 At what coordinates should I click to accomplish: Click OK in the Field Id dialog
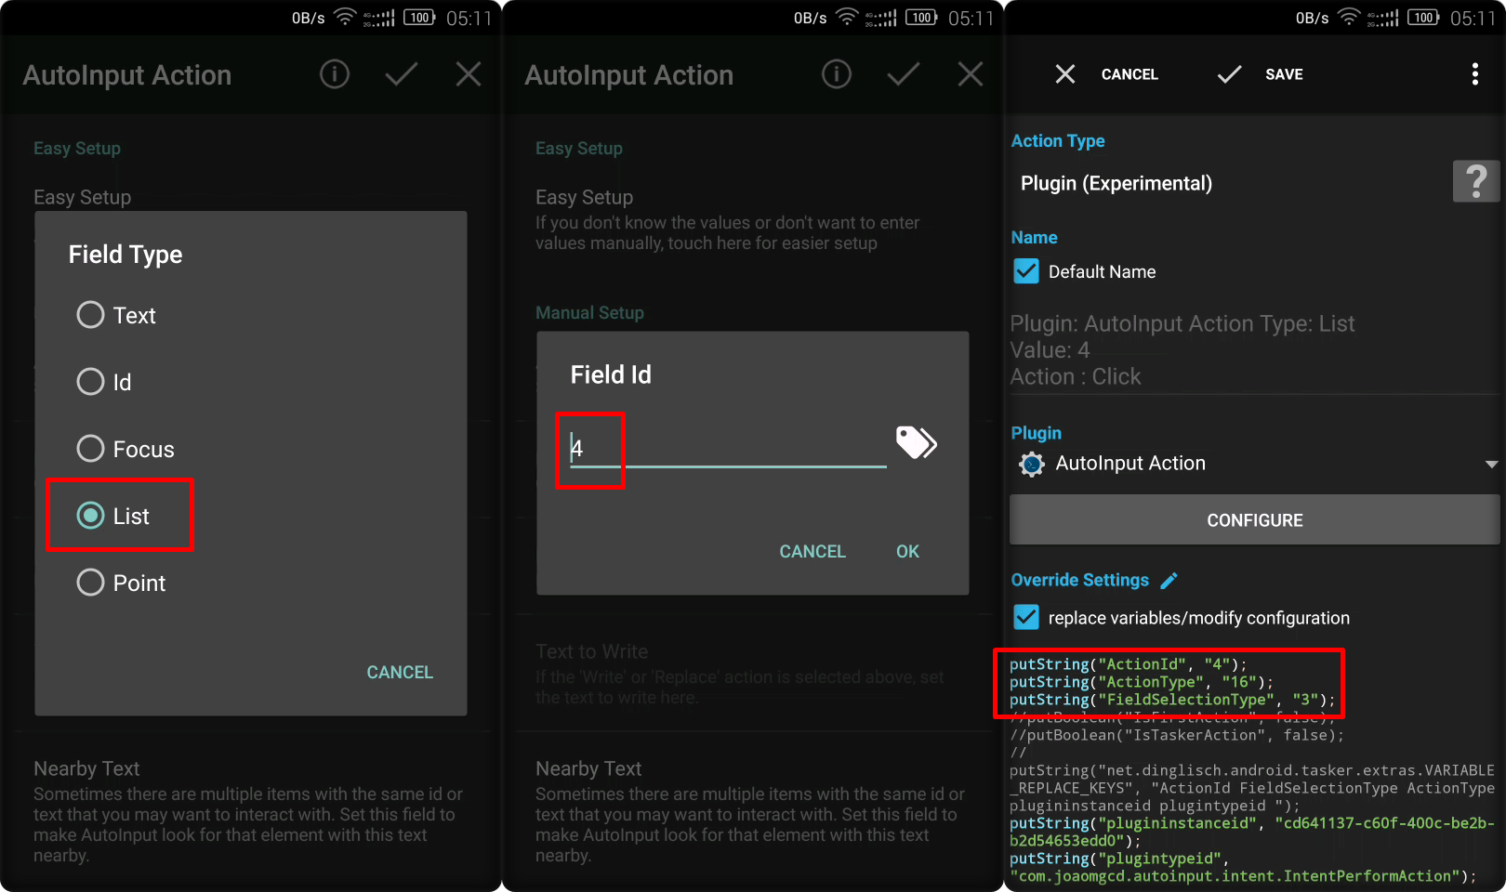[906, 552]
